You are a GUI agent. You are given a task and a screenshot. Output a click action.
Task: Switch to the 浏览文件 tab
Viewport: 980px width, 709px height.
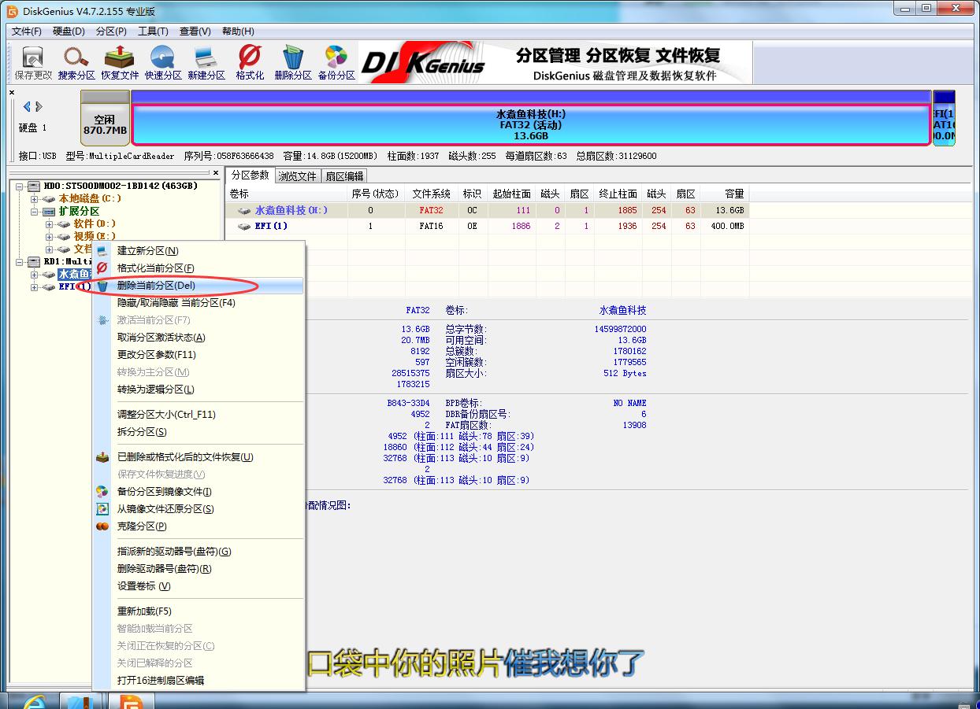(297, 175)
